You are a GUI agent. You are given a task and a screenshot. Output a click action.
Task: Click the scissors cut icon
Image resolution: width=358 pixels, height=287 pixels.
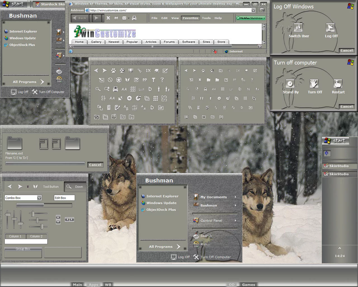point(139,71)
